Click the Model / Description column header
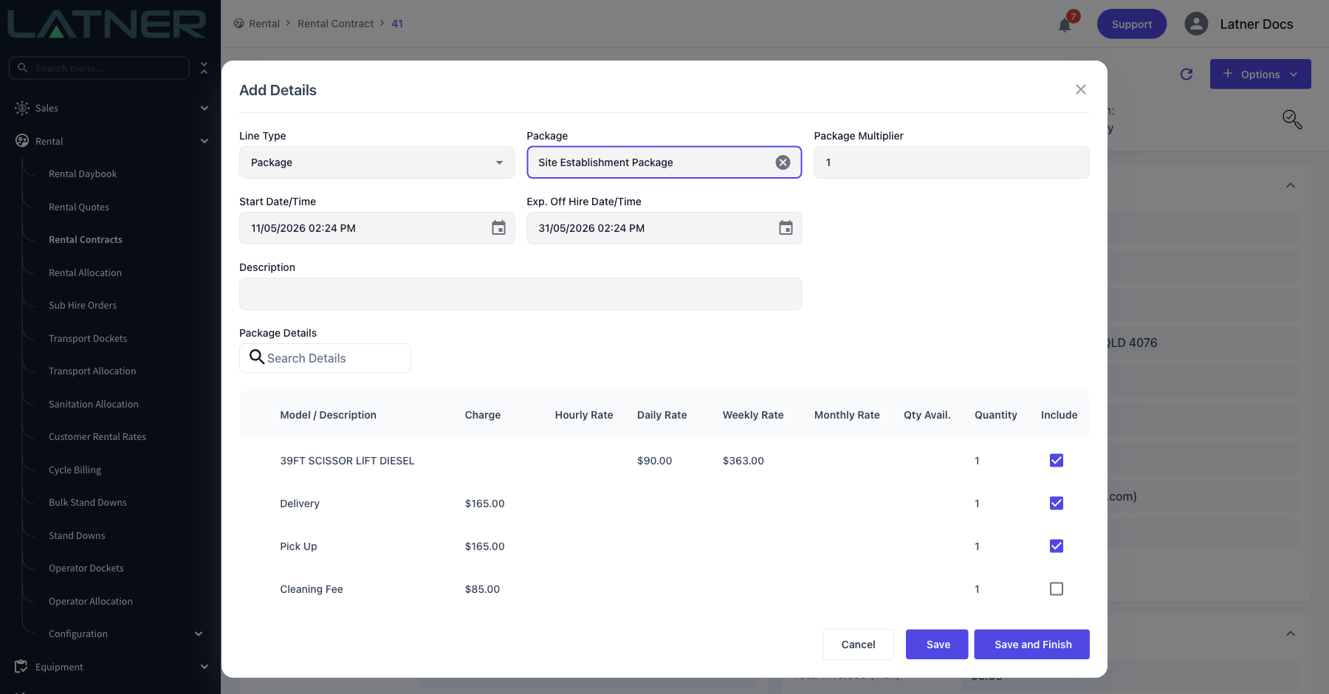Image resolution: width=1329 pixels, height=694 pixels. (329, 415)
